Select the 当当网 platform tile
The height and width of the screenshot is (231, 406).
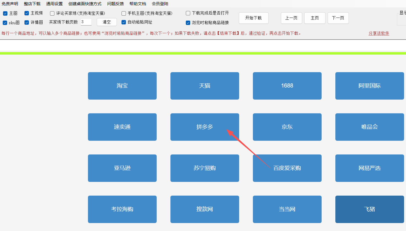click(x=287, y=209)
